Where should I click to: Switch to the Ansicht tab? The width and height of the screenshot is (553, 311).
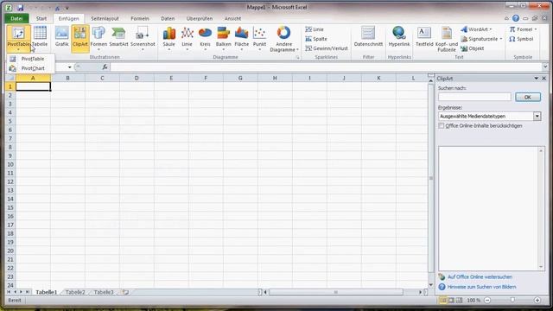(232, 18)
